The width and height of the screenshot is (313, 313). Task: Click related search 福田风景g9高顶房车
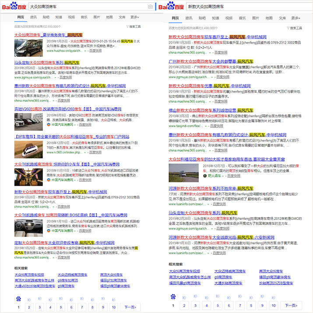click(185, 283)
